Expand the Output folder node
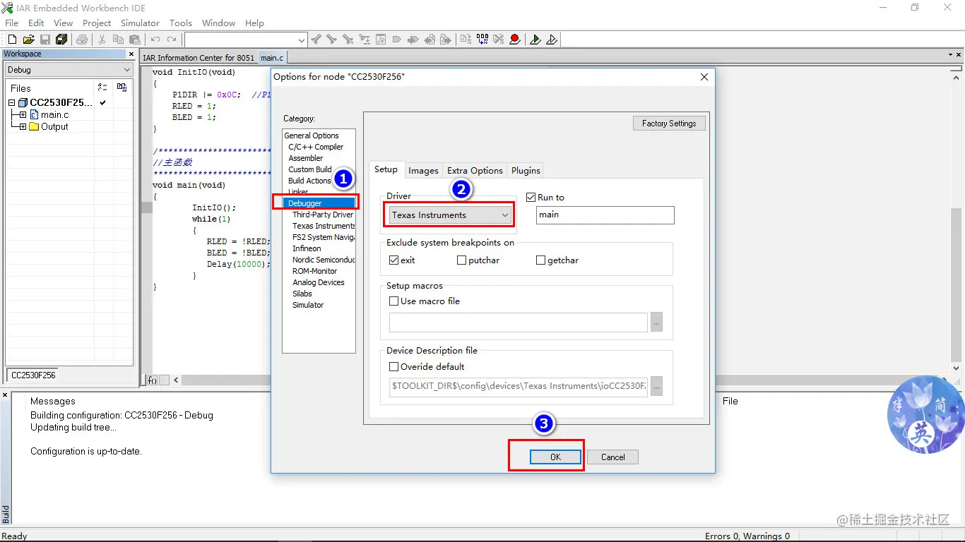965x542 pixels. [x=23, y=127]
